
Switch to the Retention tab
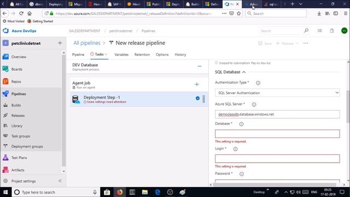tap(142, 55)
